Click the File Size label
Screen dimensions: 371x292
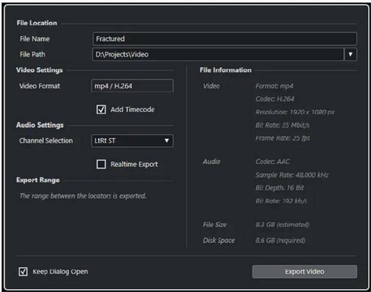click(x=215, y=225)
